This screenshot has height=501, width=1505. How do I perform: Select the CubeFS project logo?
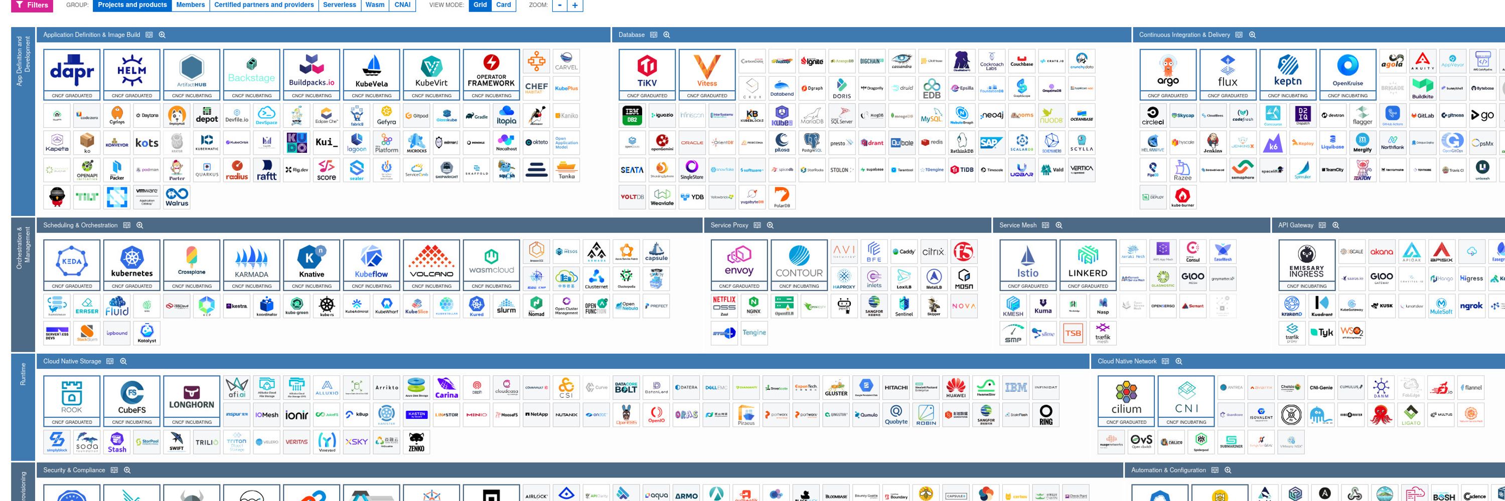[x=132, y=401]
